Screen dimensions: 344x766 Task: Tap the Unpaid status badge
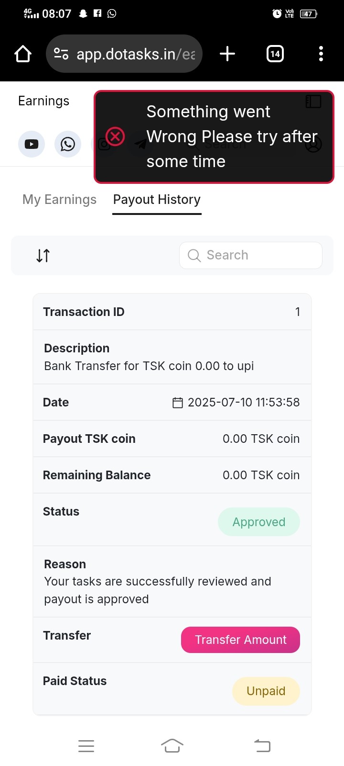266,691
